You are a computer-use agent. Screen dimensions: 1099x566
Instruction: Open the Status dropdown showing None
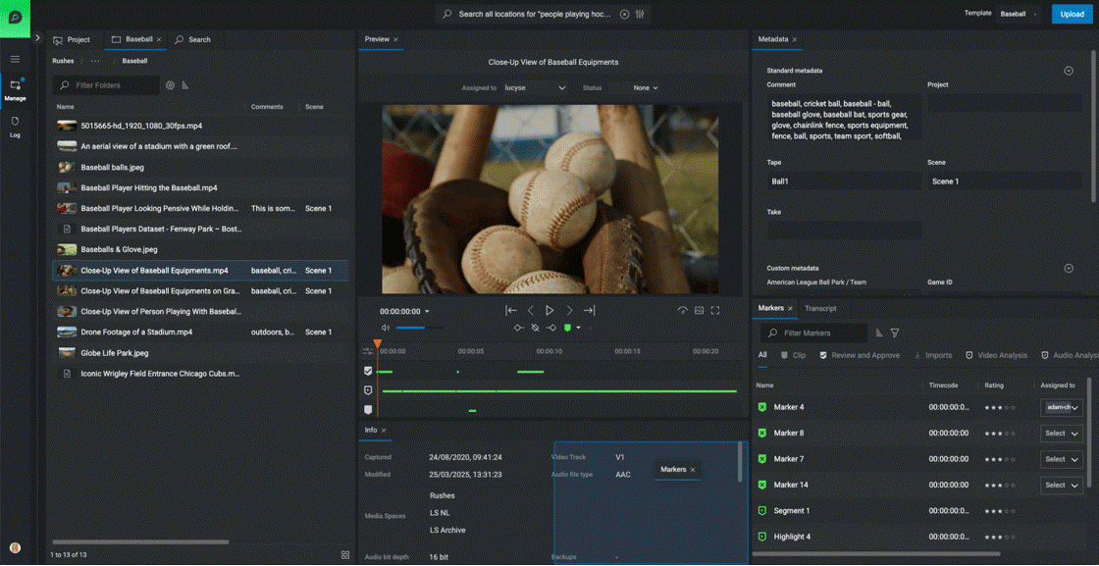(x=645, y=88)
